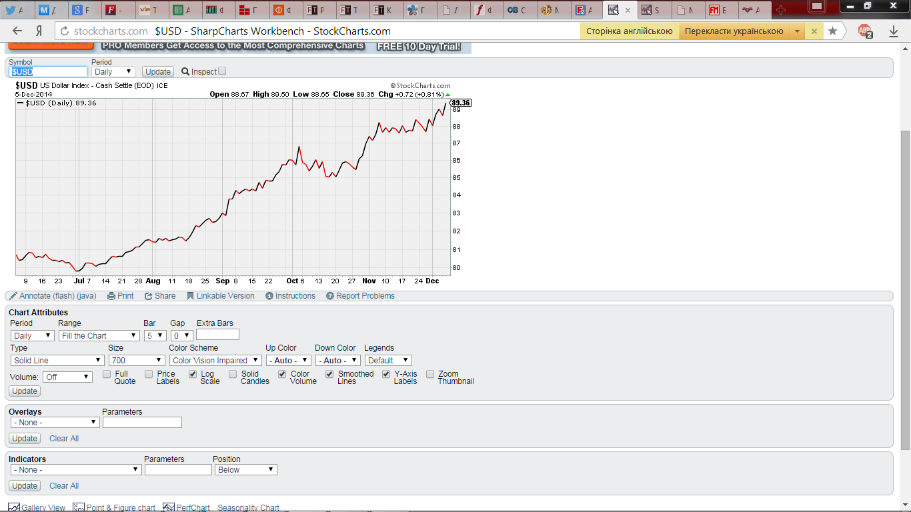This screenshot has width=911, height=512.
Task: Open the Chart Attributes Period dropdown
Action: (33, 336)
